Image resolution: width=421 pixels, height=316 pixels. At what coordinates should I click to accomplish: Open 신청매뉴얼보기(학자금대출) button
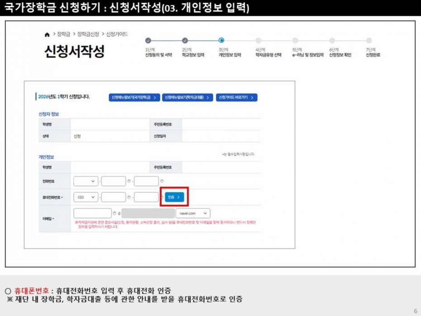point(187,97)
